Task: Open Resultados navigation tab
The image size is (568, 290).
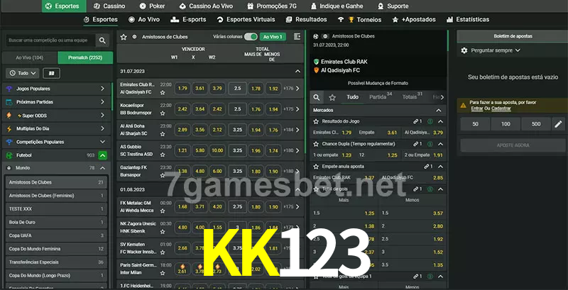Action: tap(306, 20)
